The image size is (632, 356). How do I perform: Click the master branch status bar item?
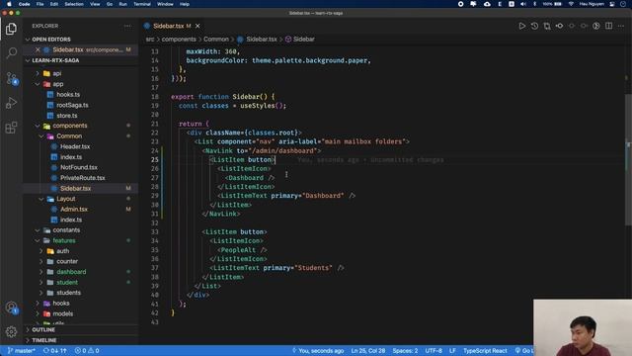point(22,351)
